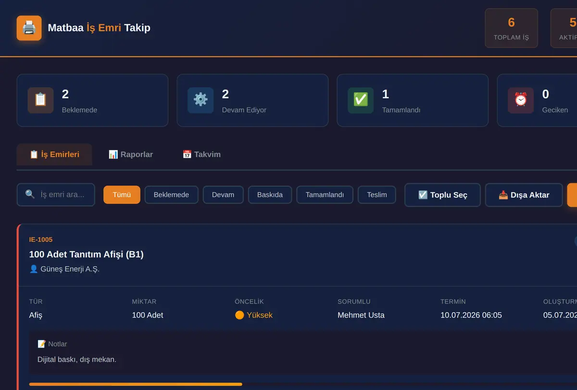Click the magnifier icon in search box
Image resolution: width=577 pixels, height=390 pixels.
point(30,195)
